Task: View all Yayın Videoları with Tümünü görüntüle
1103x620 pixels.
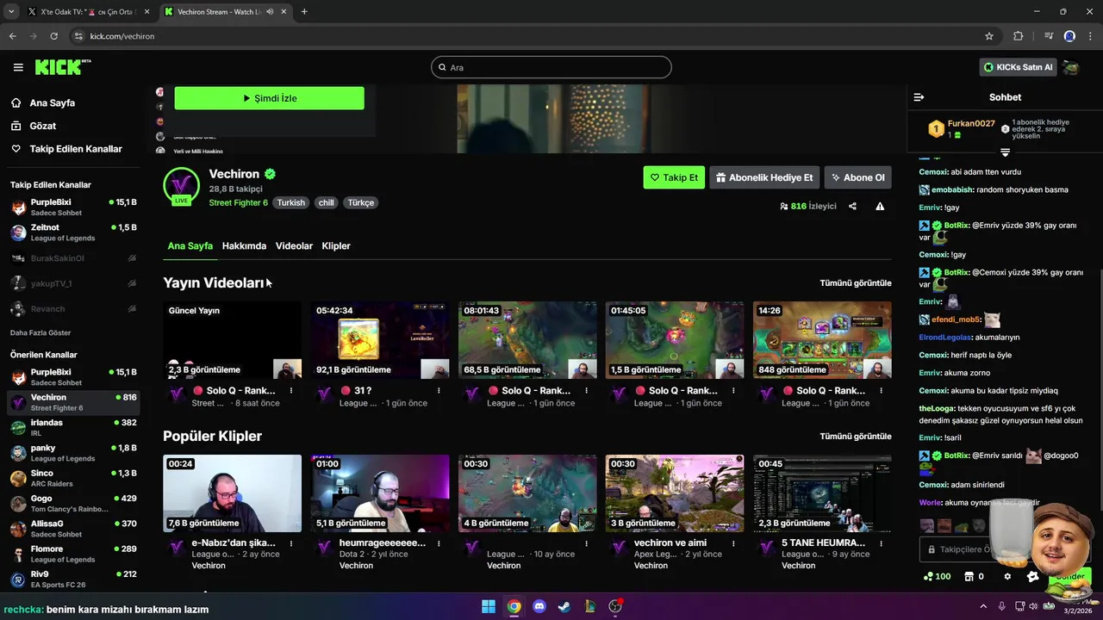Action: pos(856,283)
